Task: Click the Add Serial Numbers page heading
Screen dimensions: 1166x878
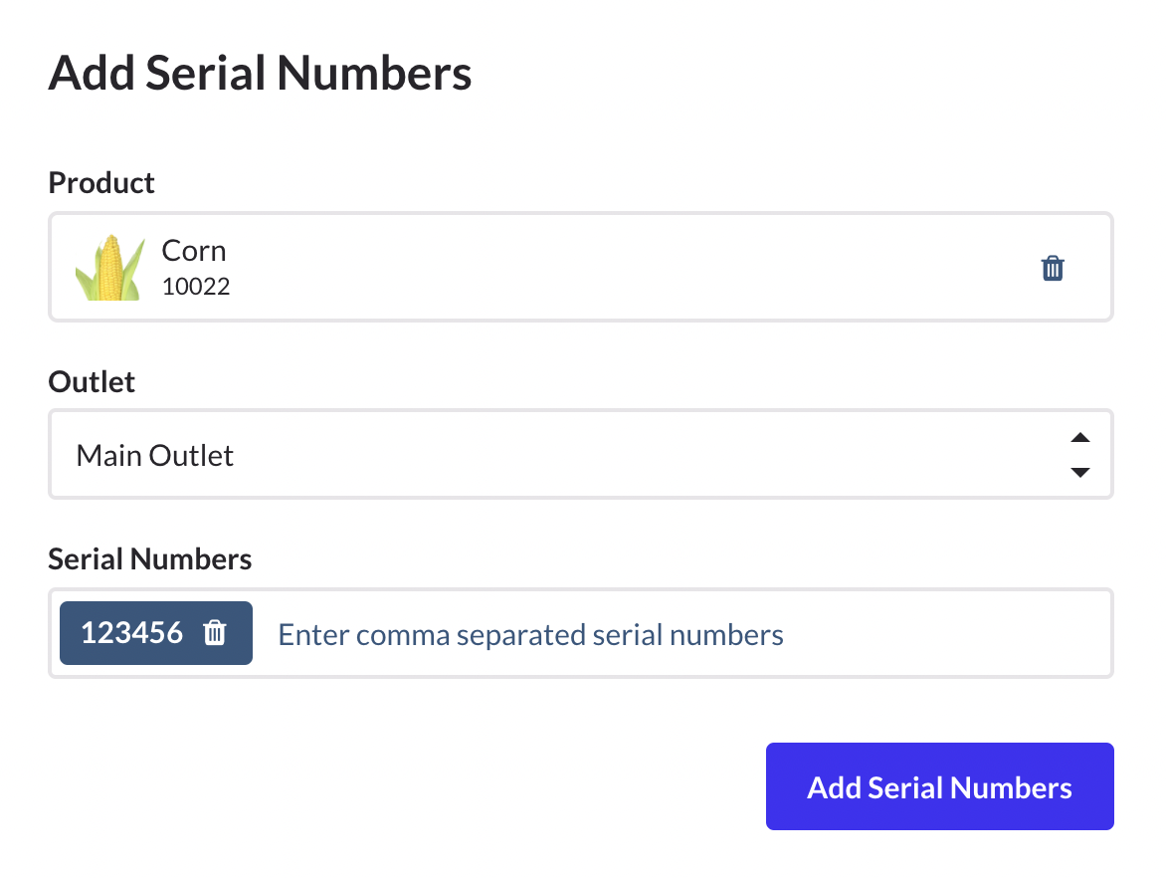Action: tap(260, 74)
